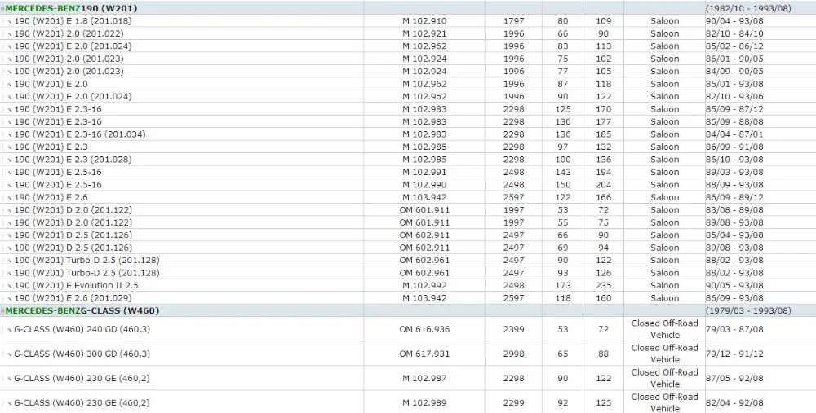
Task: Click the header date range (1982/10 - 1993/08)
Action: click(x=748, y=8)
